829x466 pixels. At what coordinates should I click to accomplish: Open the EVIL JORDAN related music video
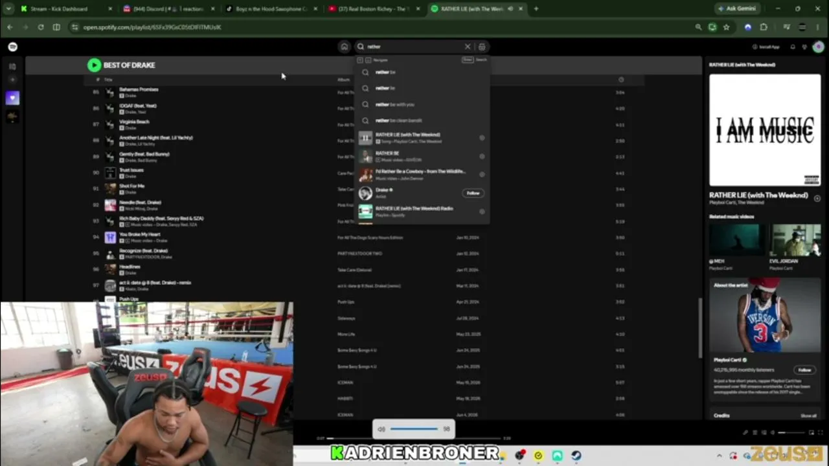pyautogui.click(x=796, y=240)
